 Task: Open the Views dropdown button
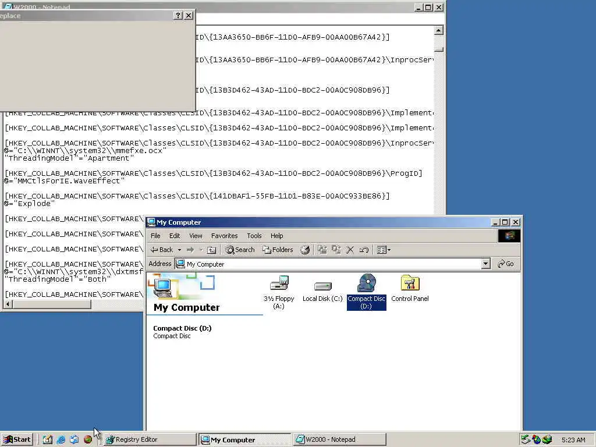(x=384, y=250)
